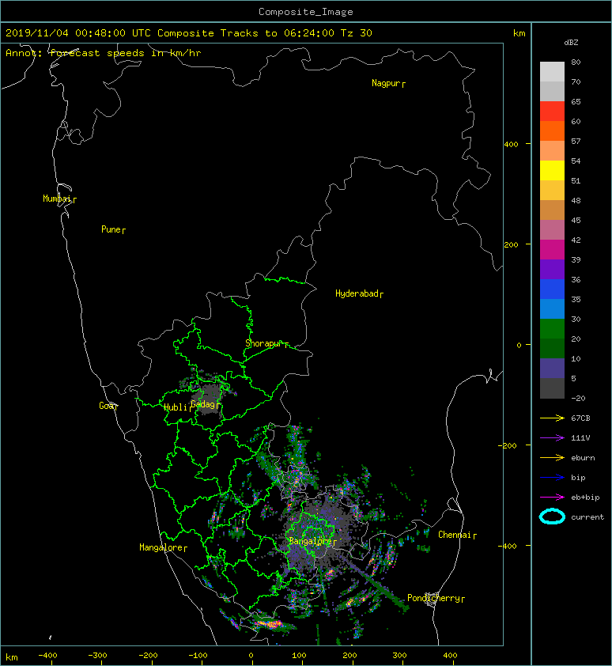The height and width of the screenshot is (666, 612).
Task: Select the red 65-60 dBZ color band
Action: click(x=552, y=112)
